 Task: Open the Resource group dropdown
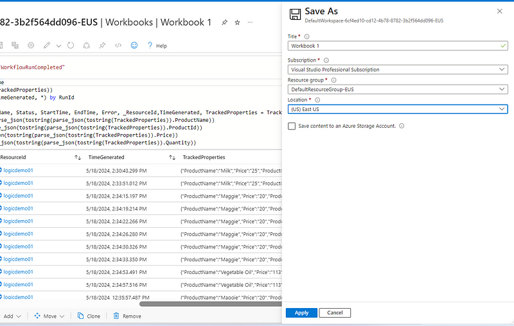(x=398, y=89)
